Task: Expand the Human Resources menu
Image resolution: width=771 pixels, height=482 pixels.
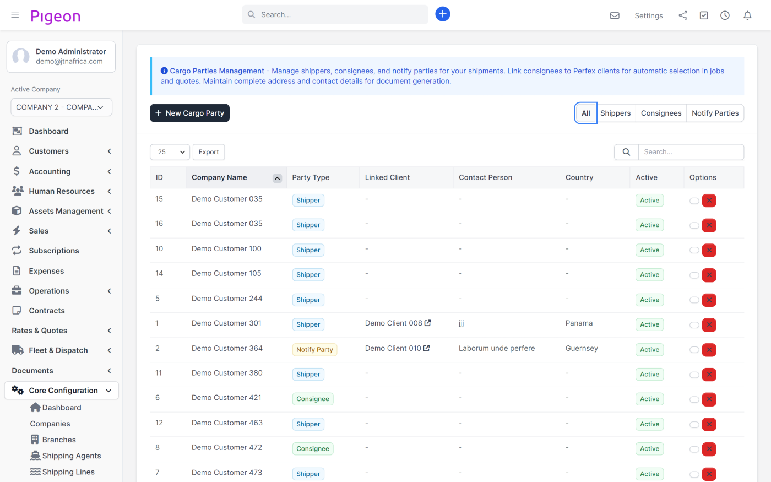Action: (61, 191)
